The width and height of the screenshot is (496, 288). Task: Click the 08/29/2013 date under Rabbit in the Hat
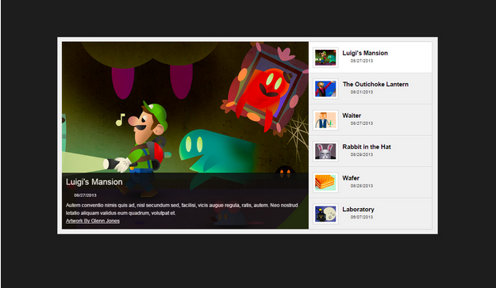[x=362, y=154]
